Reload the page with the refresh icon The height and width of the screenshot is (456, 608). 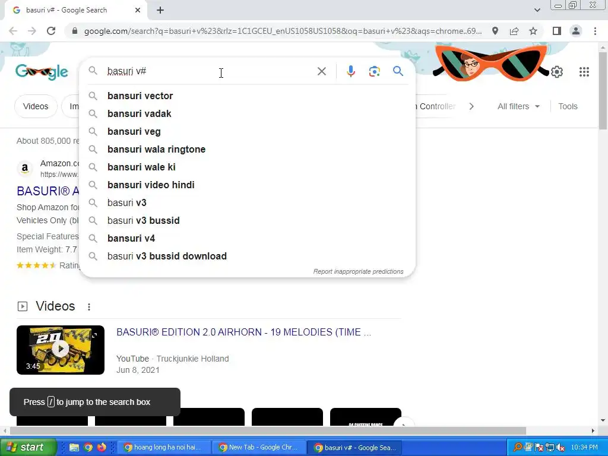[51, 31]
